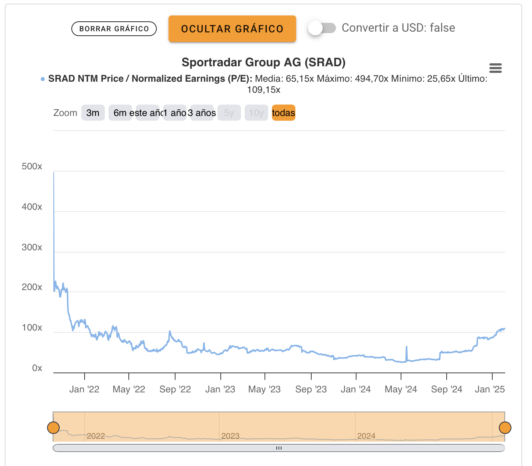
Task: Select the 'todas' zoom range
Action: coord(284,113)
